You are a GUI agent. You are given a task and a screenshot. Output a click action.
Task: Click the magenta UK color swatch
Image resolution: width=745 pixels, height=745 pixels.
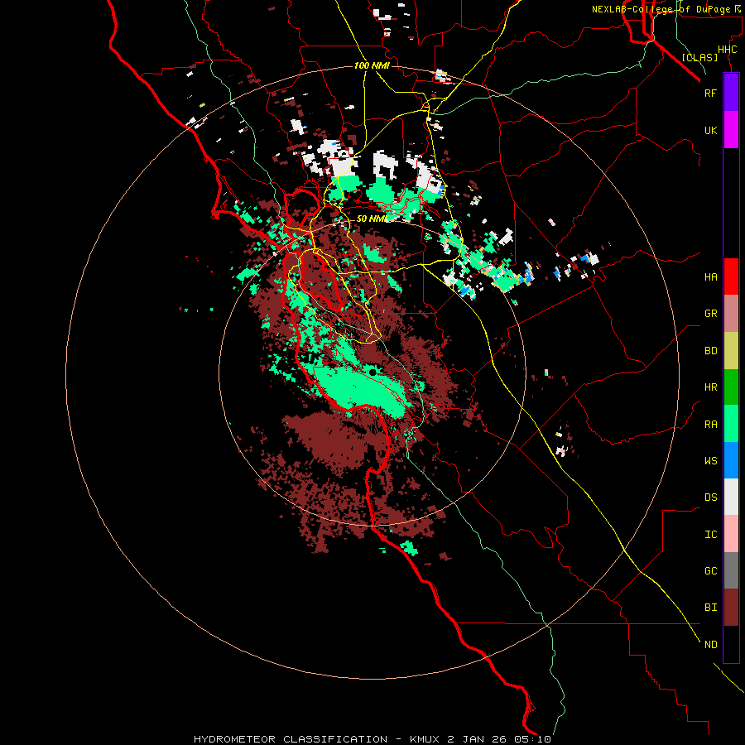[x=731, y=130]
